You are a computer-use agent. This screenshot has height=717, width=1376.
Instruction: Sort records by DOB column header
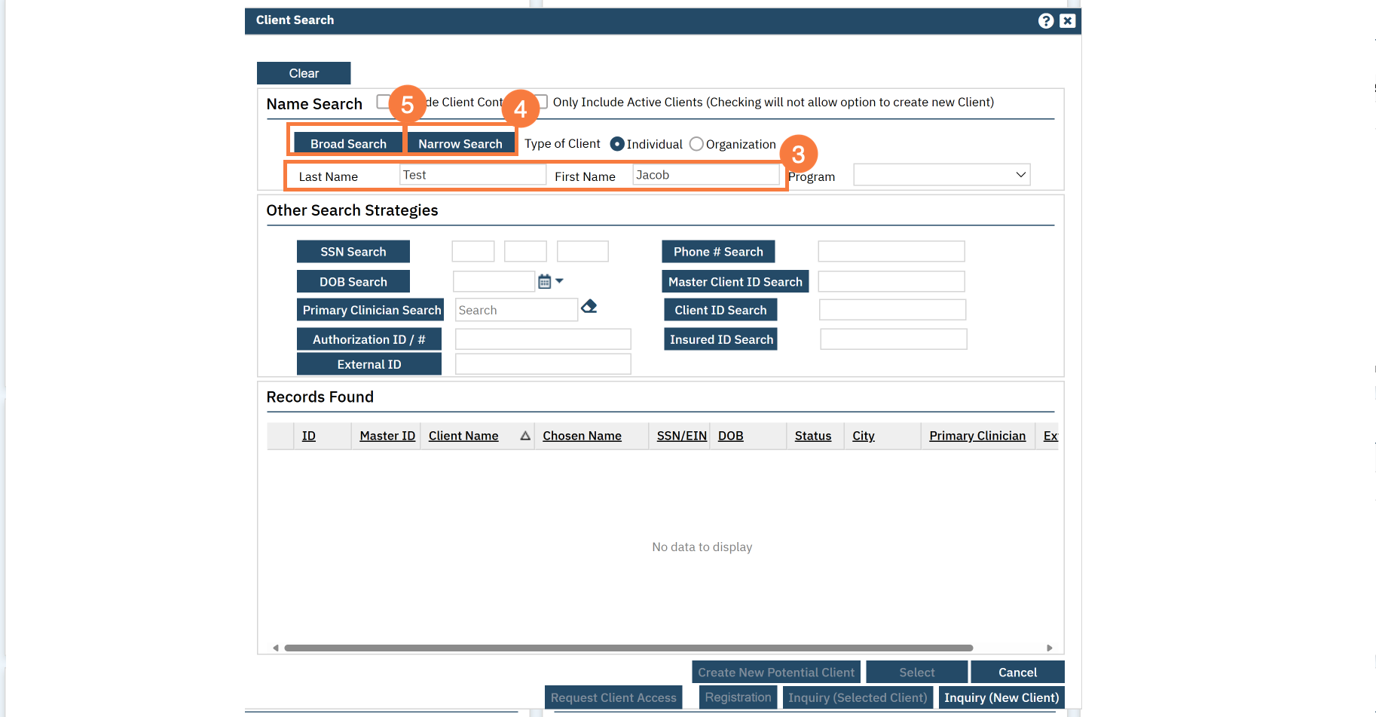pos(730,436)
